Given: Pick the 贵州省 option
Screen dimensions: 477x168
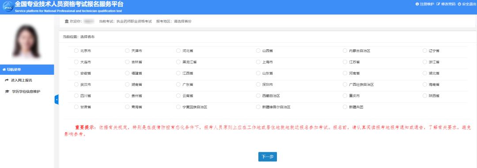Looking at the screenshot, I should click(127, 95).
